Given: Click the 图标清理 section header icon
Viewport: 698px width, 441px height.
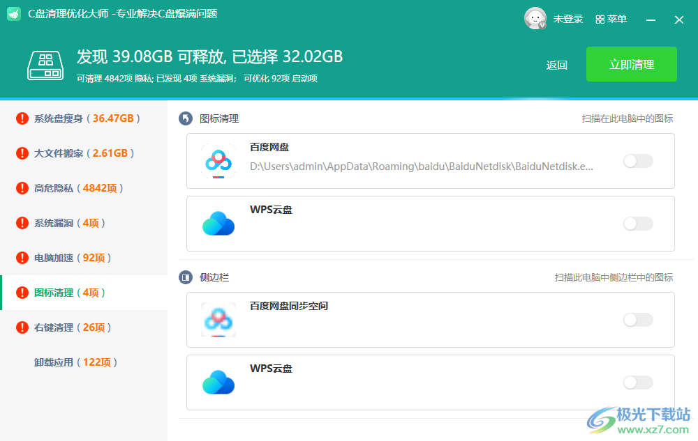Looking at the screenshot, I should [x=185, y=118].
